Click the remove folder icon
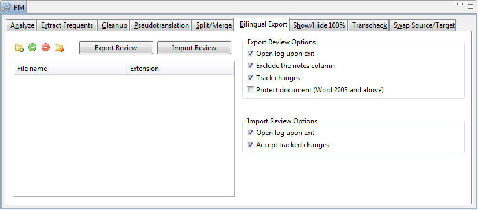 (59, 48)
